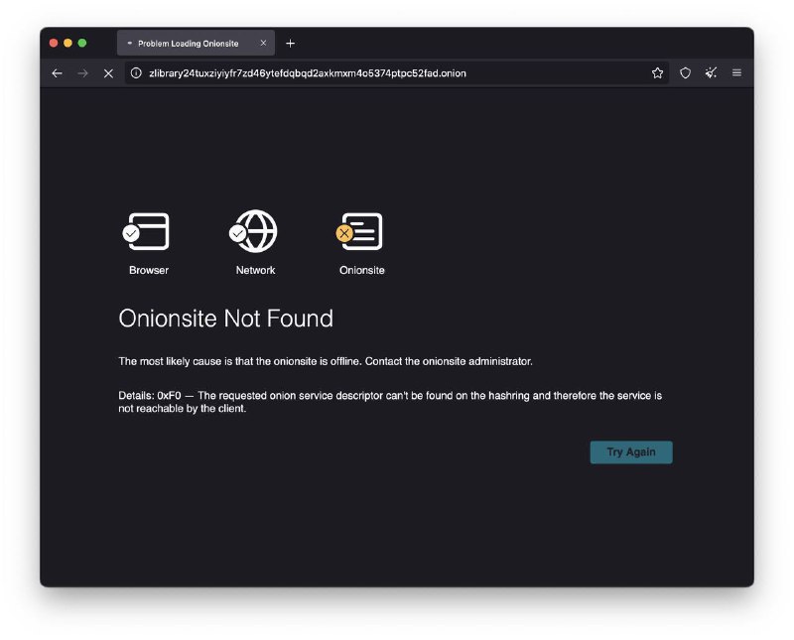The height and width of the screenshot is (640, 794).
Task: Click the Try Again button
Action: coord(631,451)
